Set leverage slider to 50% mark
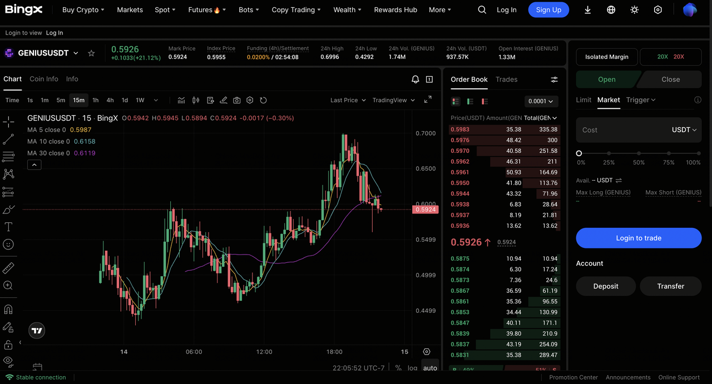This screenshot has height=384, width=712. [639, 153]
